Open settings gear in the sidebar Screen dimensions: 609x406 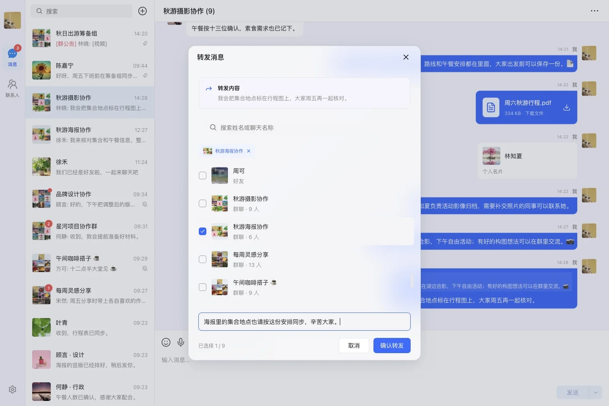tap(12, 390)
